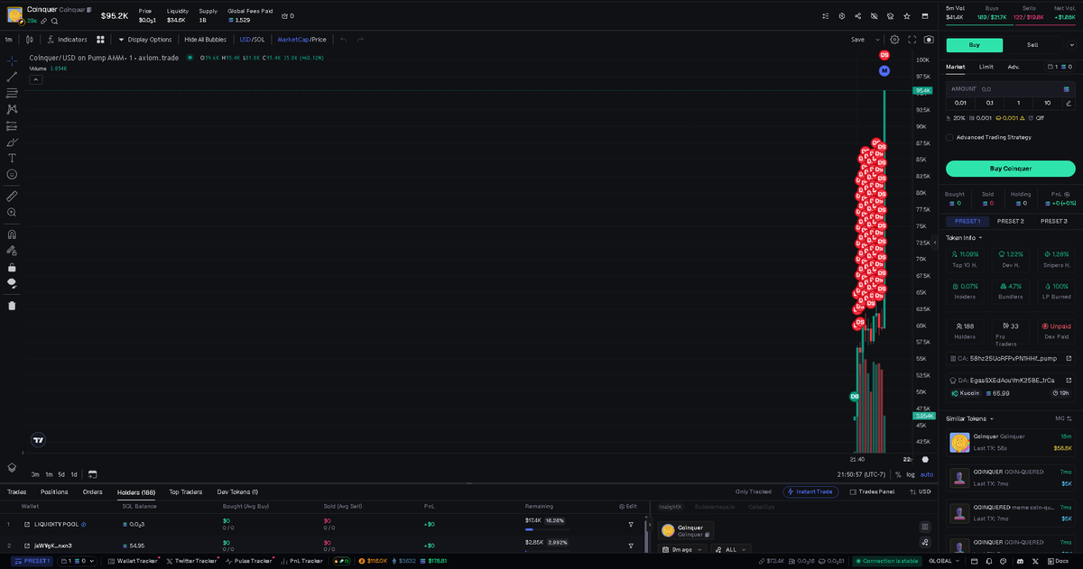Switch to Limit order tab

click(986, 67)
